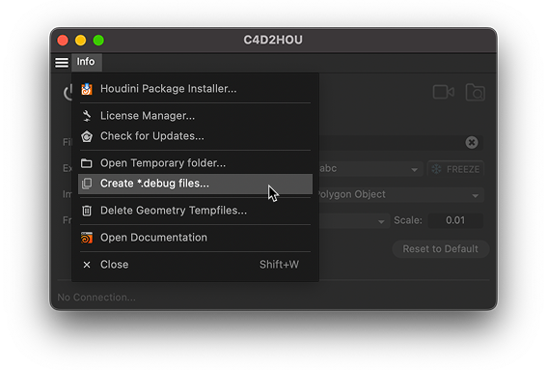The width and height of the screenshot is (547, 370).
Task: Select Close menu entry
Action: [x=195, y=265]
